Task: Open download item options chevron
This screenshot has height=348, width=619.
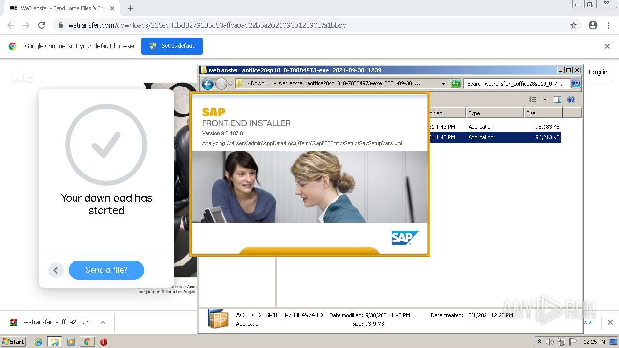Action: coord(103,322)
